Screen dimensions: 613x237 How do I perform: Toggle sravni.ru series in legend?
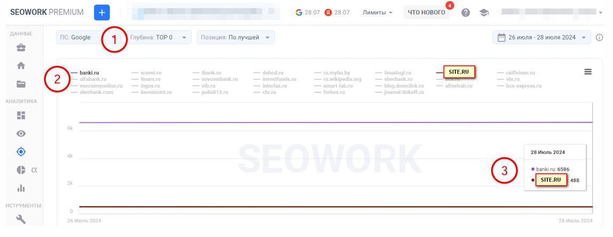[x=146, y=73]
